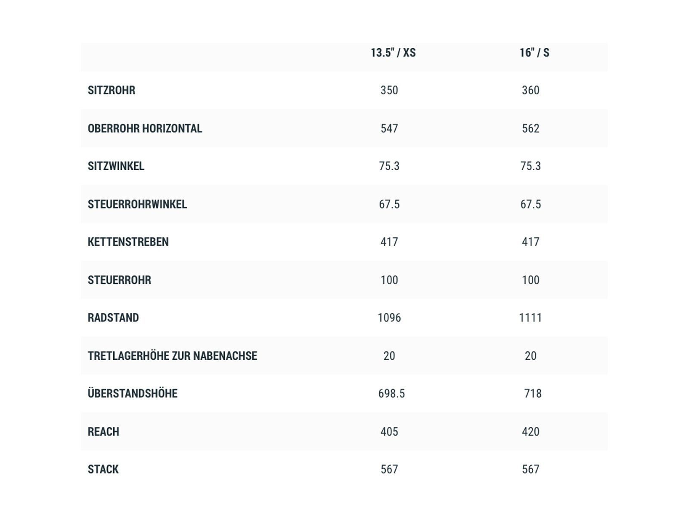Click the 16" / S column header
This screenshot has height=517, width=689.
(534, 53)
